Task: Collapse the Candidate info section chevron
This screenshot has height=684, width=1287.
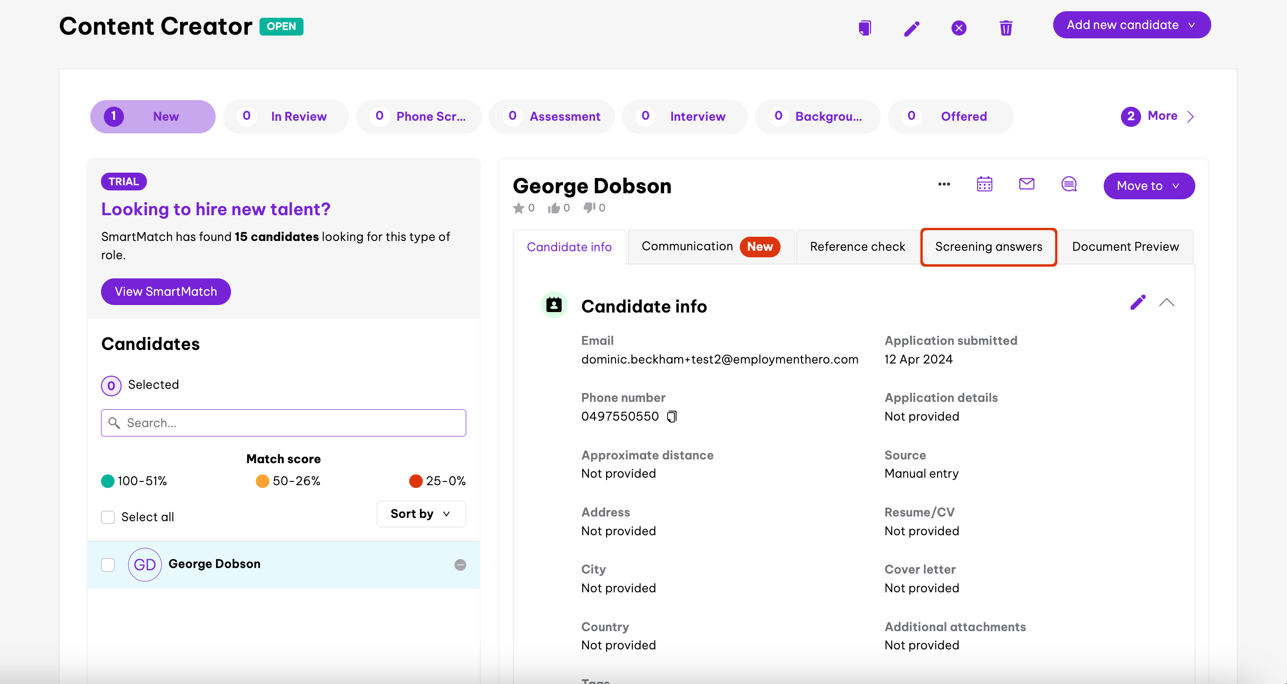Action: coord(1167,303)
